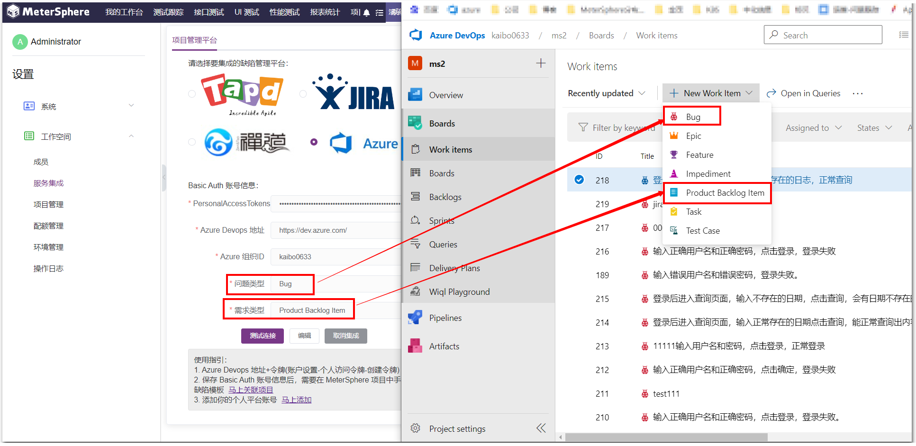Open the Wiql Playground
The width and height of the screenshot is (916, 446).
tap(459, 291)
